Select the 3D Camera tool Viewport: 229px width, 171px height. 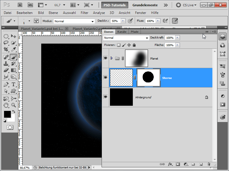13,98
